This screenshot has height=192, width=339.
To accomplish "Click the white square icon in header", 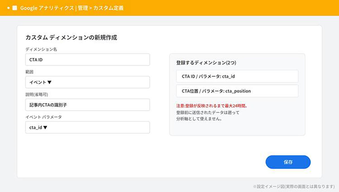I will (x=15, y=8).
